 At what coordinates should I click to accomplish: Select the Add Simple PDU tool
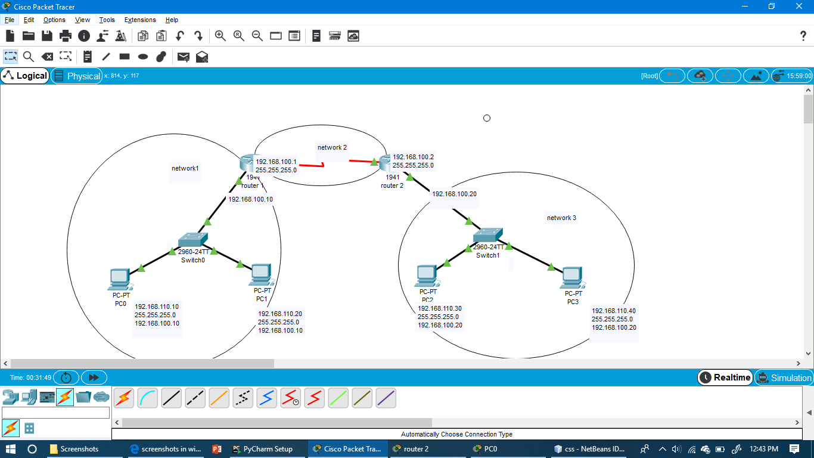pos(183,57)
